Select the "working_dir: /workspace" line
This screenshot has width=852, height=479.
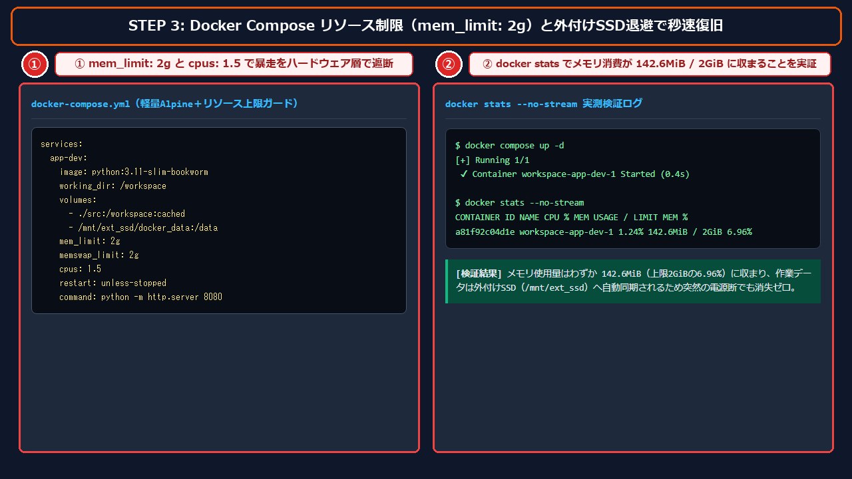point(112,186)
